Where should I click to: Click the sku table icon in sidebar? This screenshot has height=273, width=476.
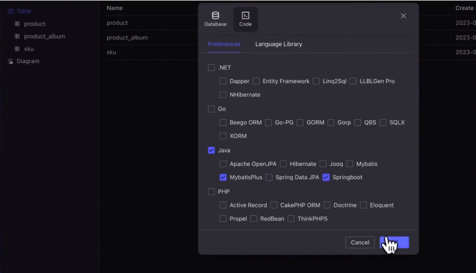(x=17, y=49)
